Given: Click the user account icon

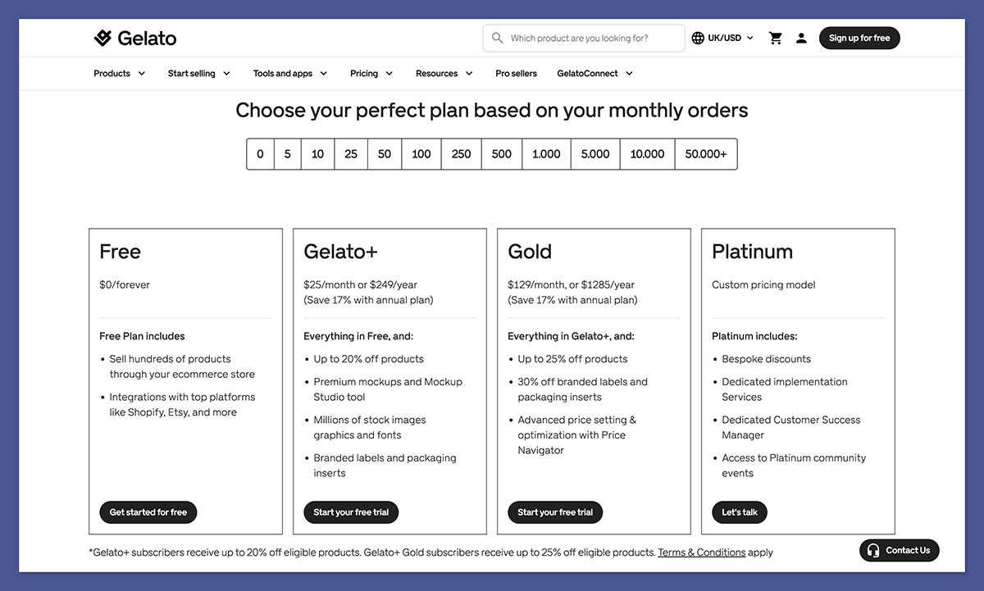Looking at the screenshot, I should pos(801,37).
